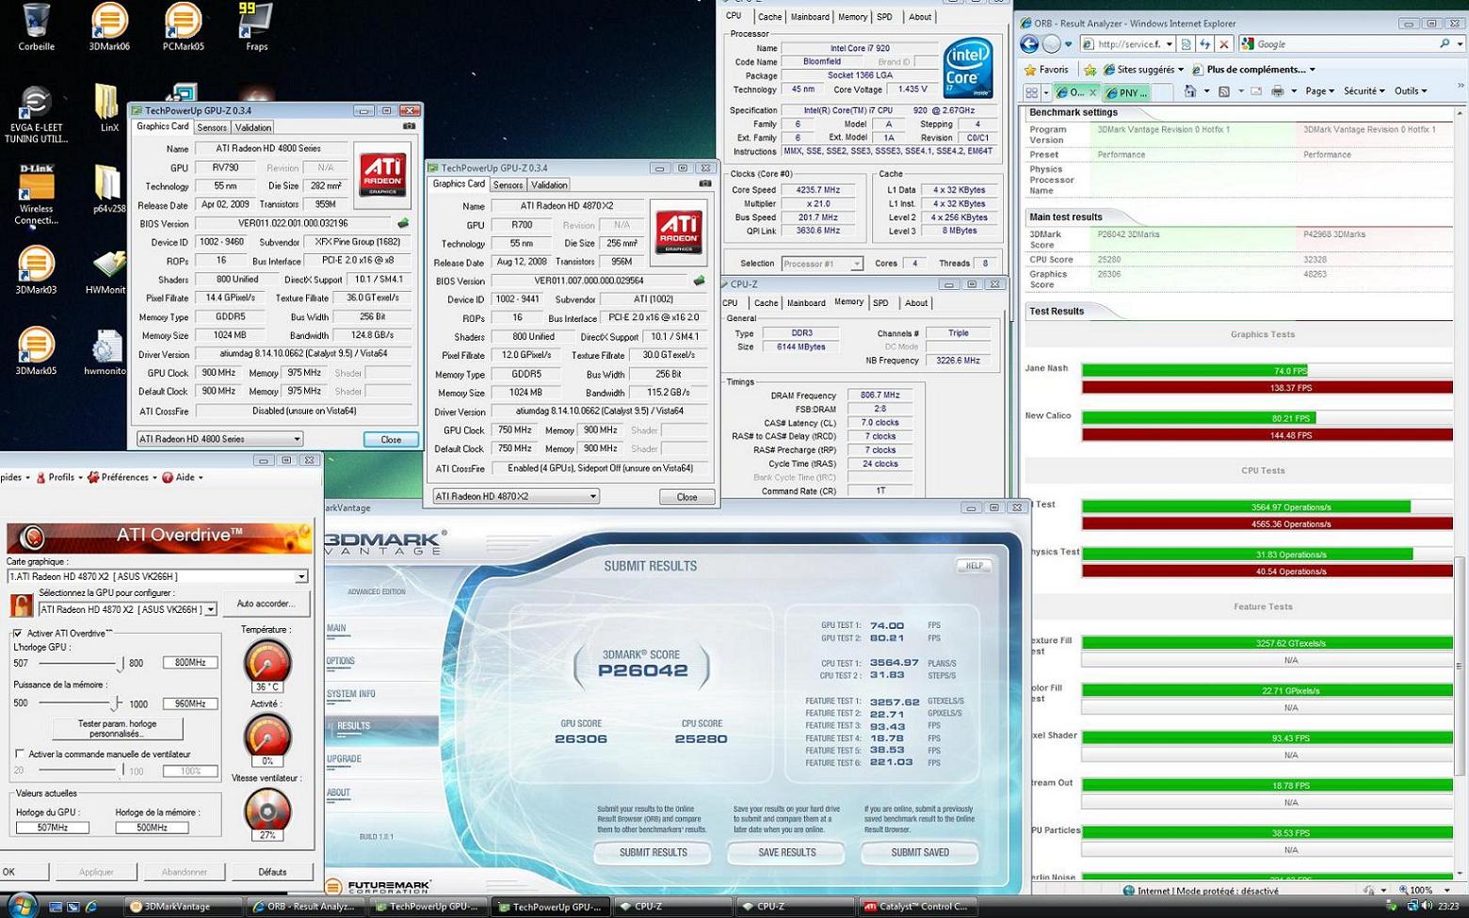Open the 3DMark06 desktop shortcut
1469x918 pixels.
pos(109,26)
